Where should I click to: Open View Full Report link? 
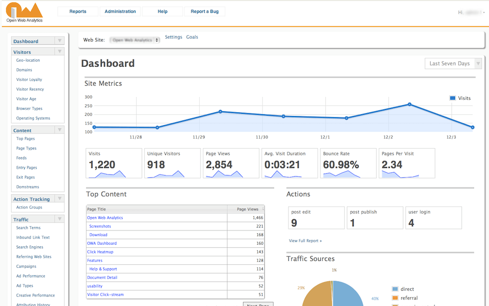click(x=305, y=240)
